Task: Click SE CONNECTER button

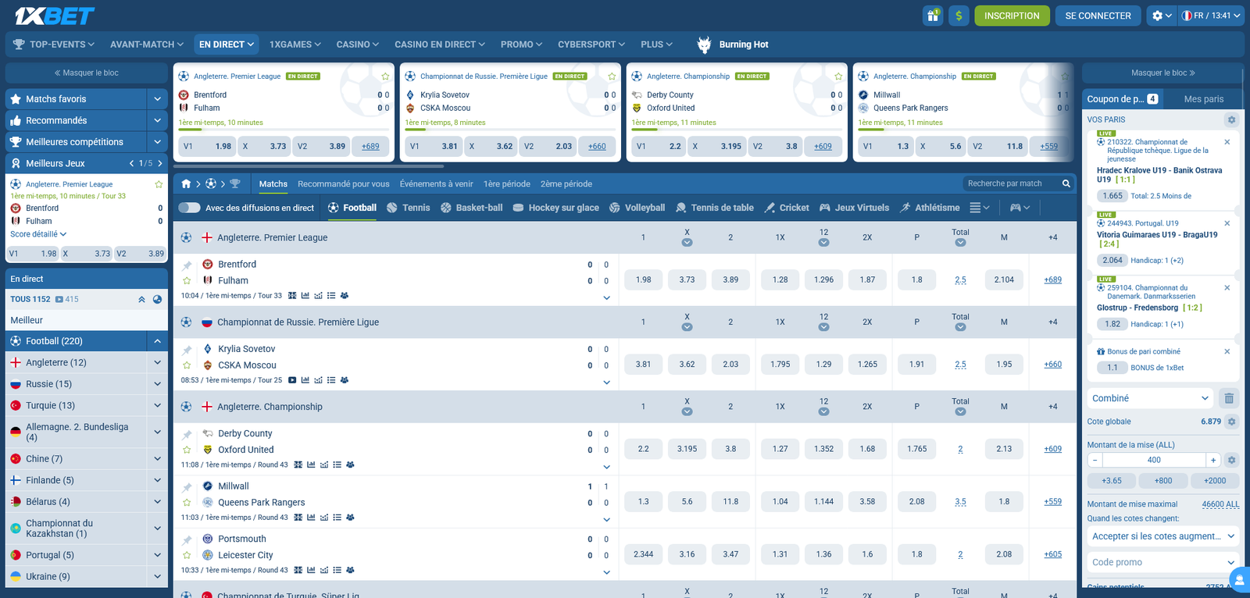Action: [x=1098, y=16]
